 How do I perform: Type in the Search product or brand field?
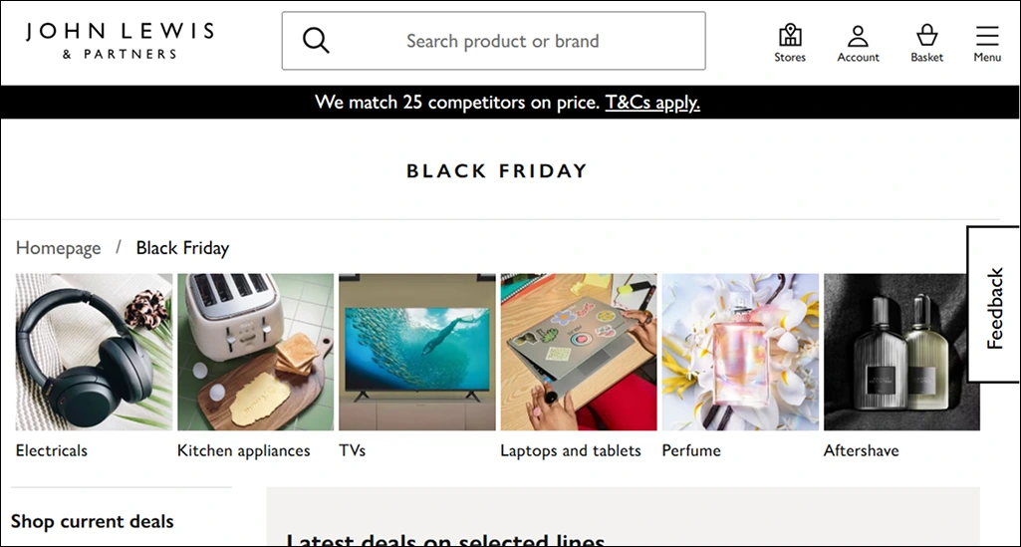tap(502, 41)
